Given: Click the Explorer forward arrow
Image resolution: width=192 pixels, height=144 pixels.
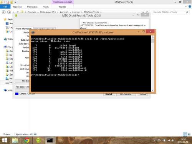Looking at the screenshot, I should point(9,12).
